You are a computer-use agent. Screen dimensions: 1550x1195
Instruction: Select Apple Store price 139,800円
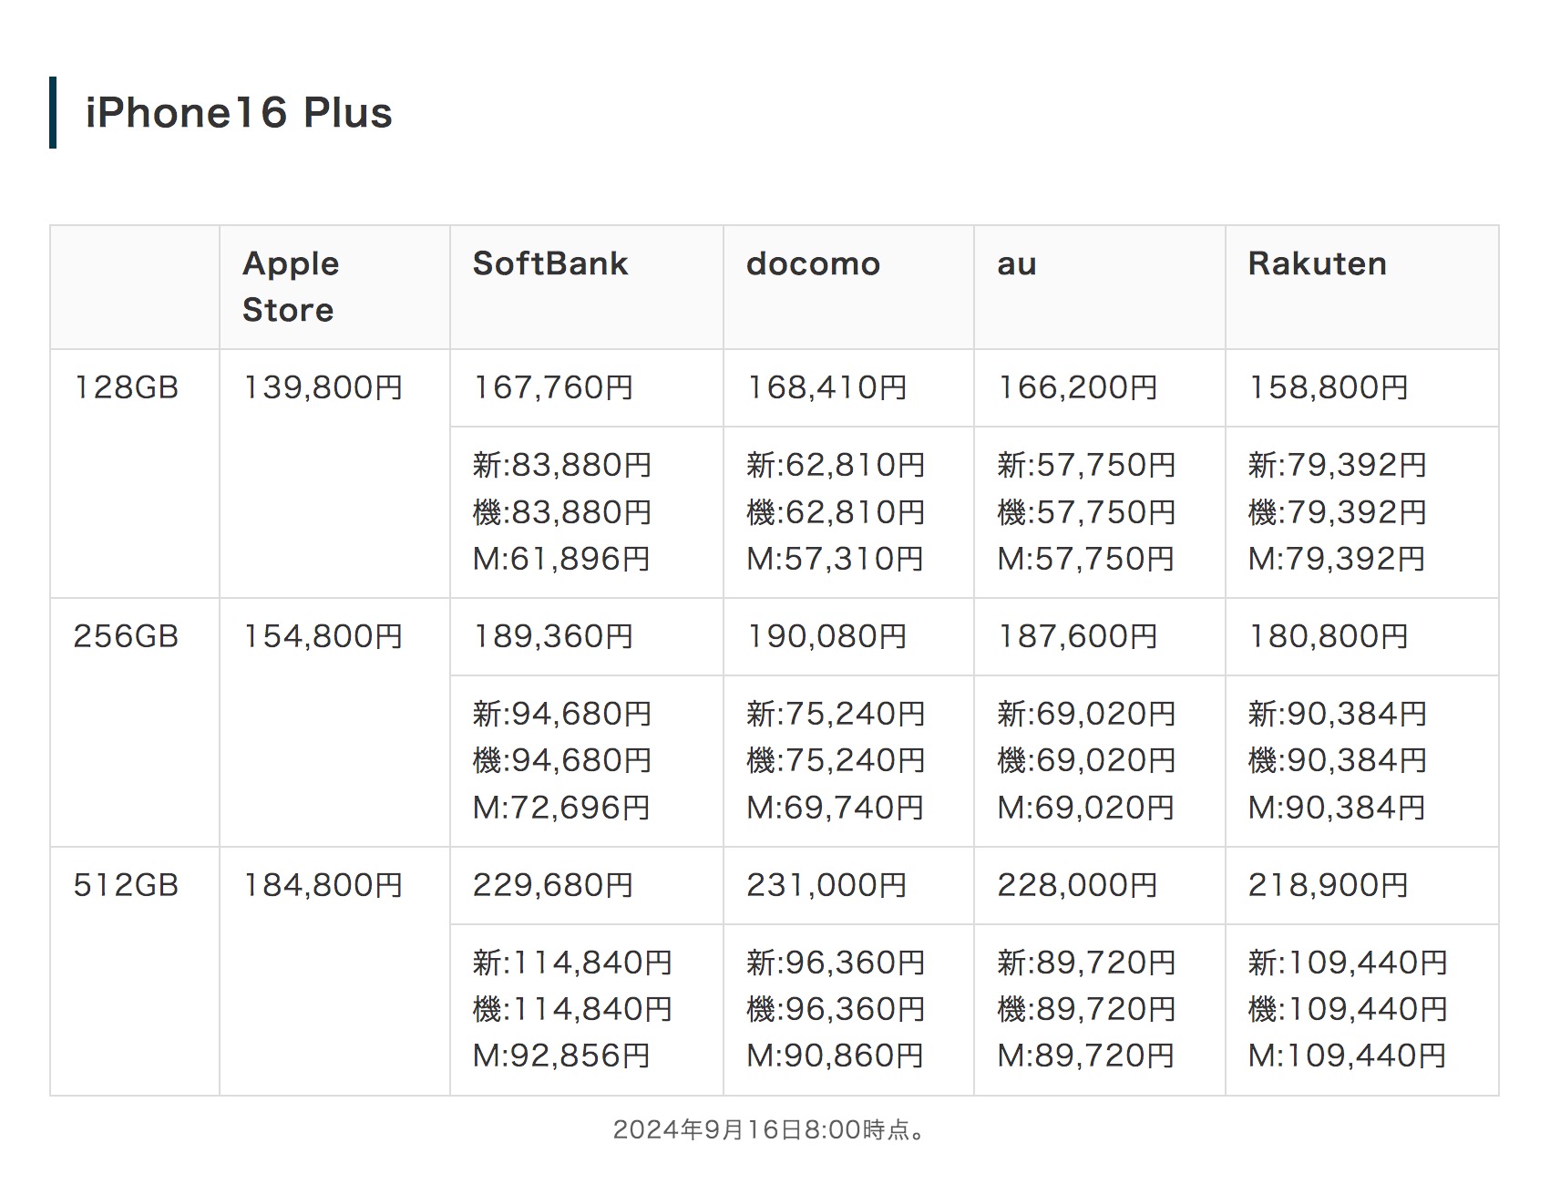(x=323, y=387)
